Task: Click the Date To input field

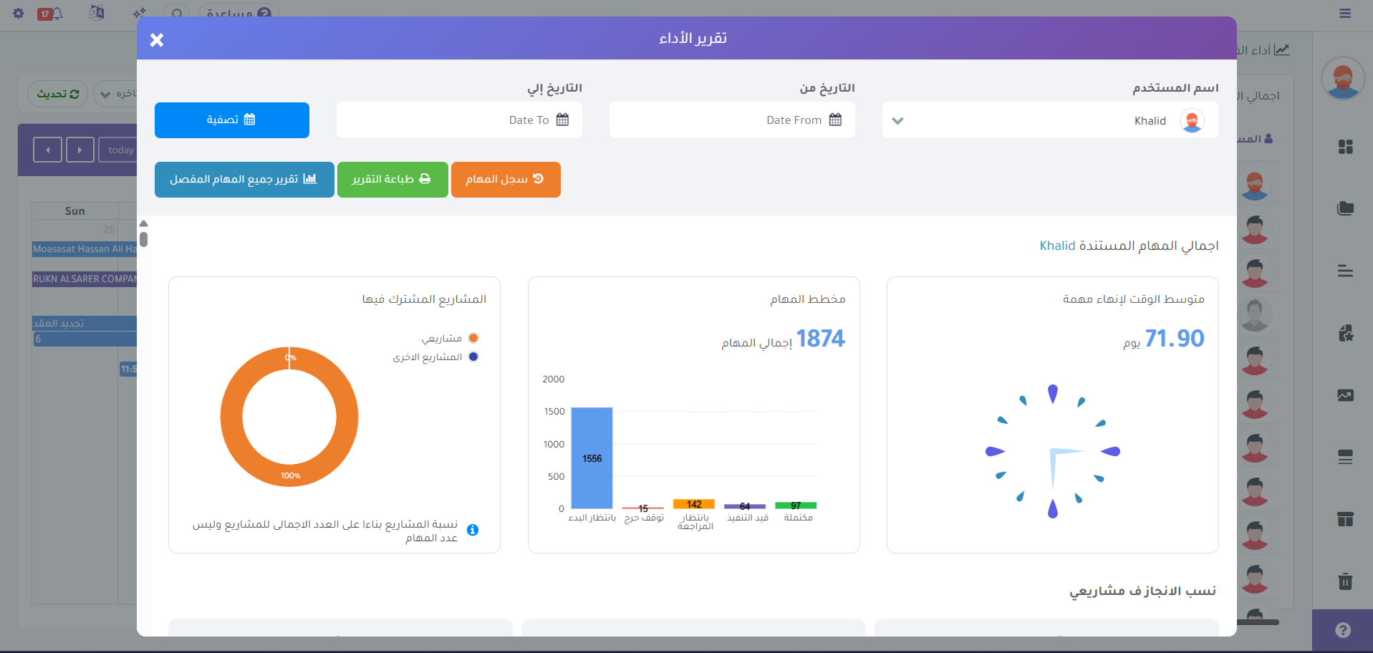Action: tap(459, 120)
